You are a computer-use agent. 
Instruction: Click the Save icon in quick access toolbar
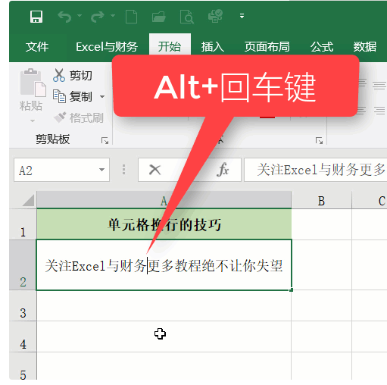click(36, 17)
